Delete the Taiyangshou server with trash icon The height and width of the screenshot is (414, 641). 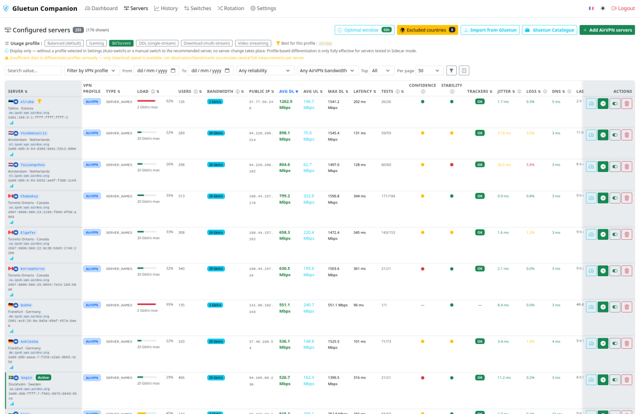[627, 167]
